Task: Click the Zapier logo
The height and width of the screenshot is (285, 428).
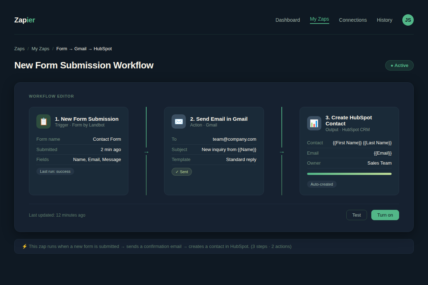Action: (x=25, y=20)
